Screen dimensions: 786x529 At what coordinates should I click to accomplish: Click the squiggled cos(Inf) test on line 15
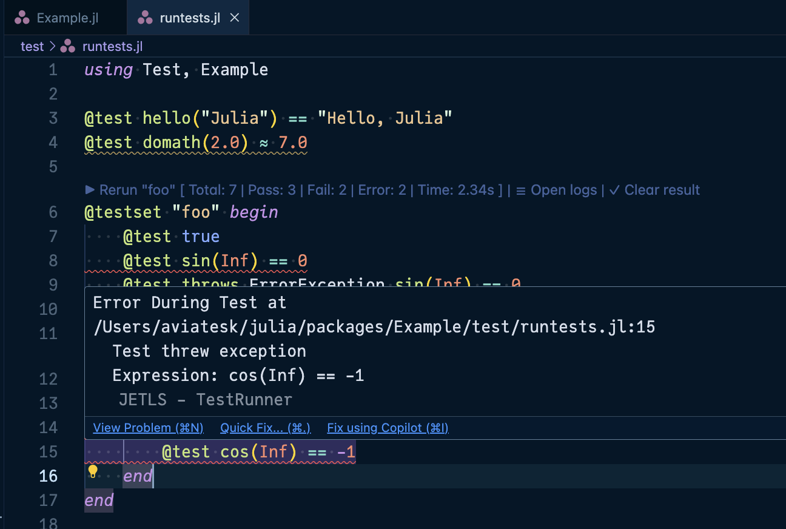(258, 452)
